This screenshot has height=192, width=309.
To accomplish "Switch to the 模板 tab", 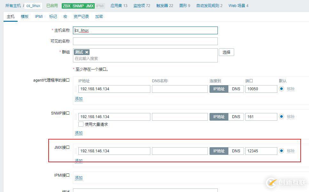I will 24,16.
